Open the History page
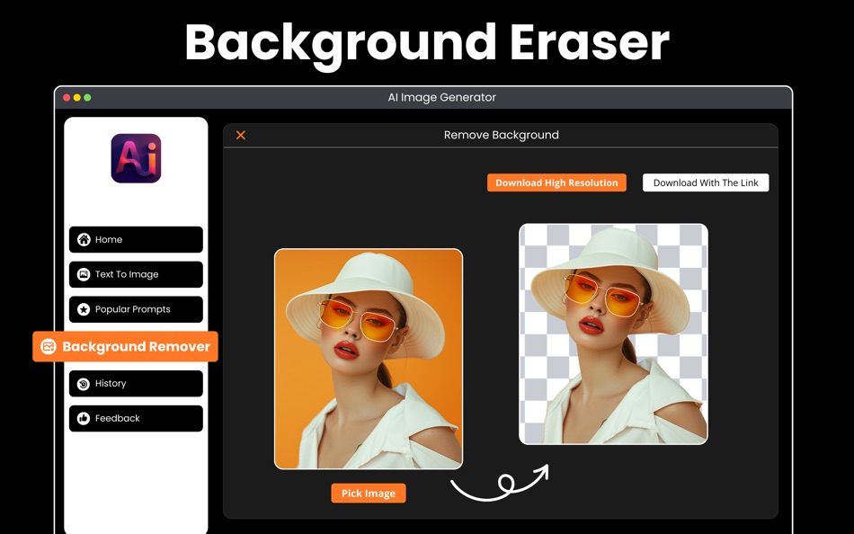Image resolution: width=854 pixels, height=534 pixels. pyautogui.click(x=136, y=384)
